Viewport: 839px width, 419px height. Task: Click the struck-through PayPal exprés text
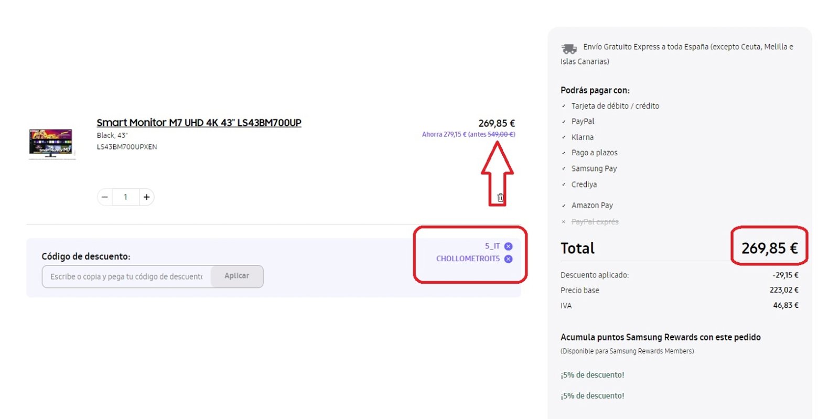595,222
